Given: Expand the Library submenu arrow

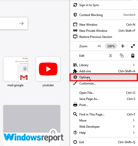Looking at the screenshot, I should (134, 65).
